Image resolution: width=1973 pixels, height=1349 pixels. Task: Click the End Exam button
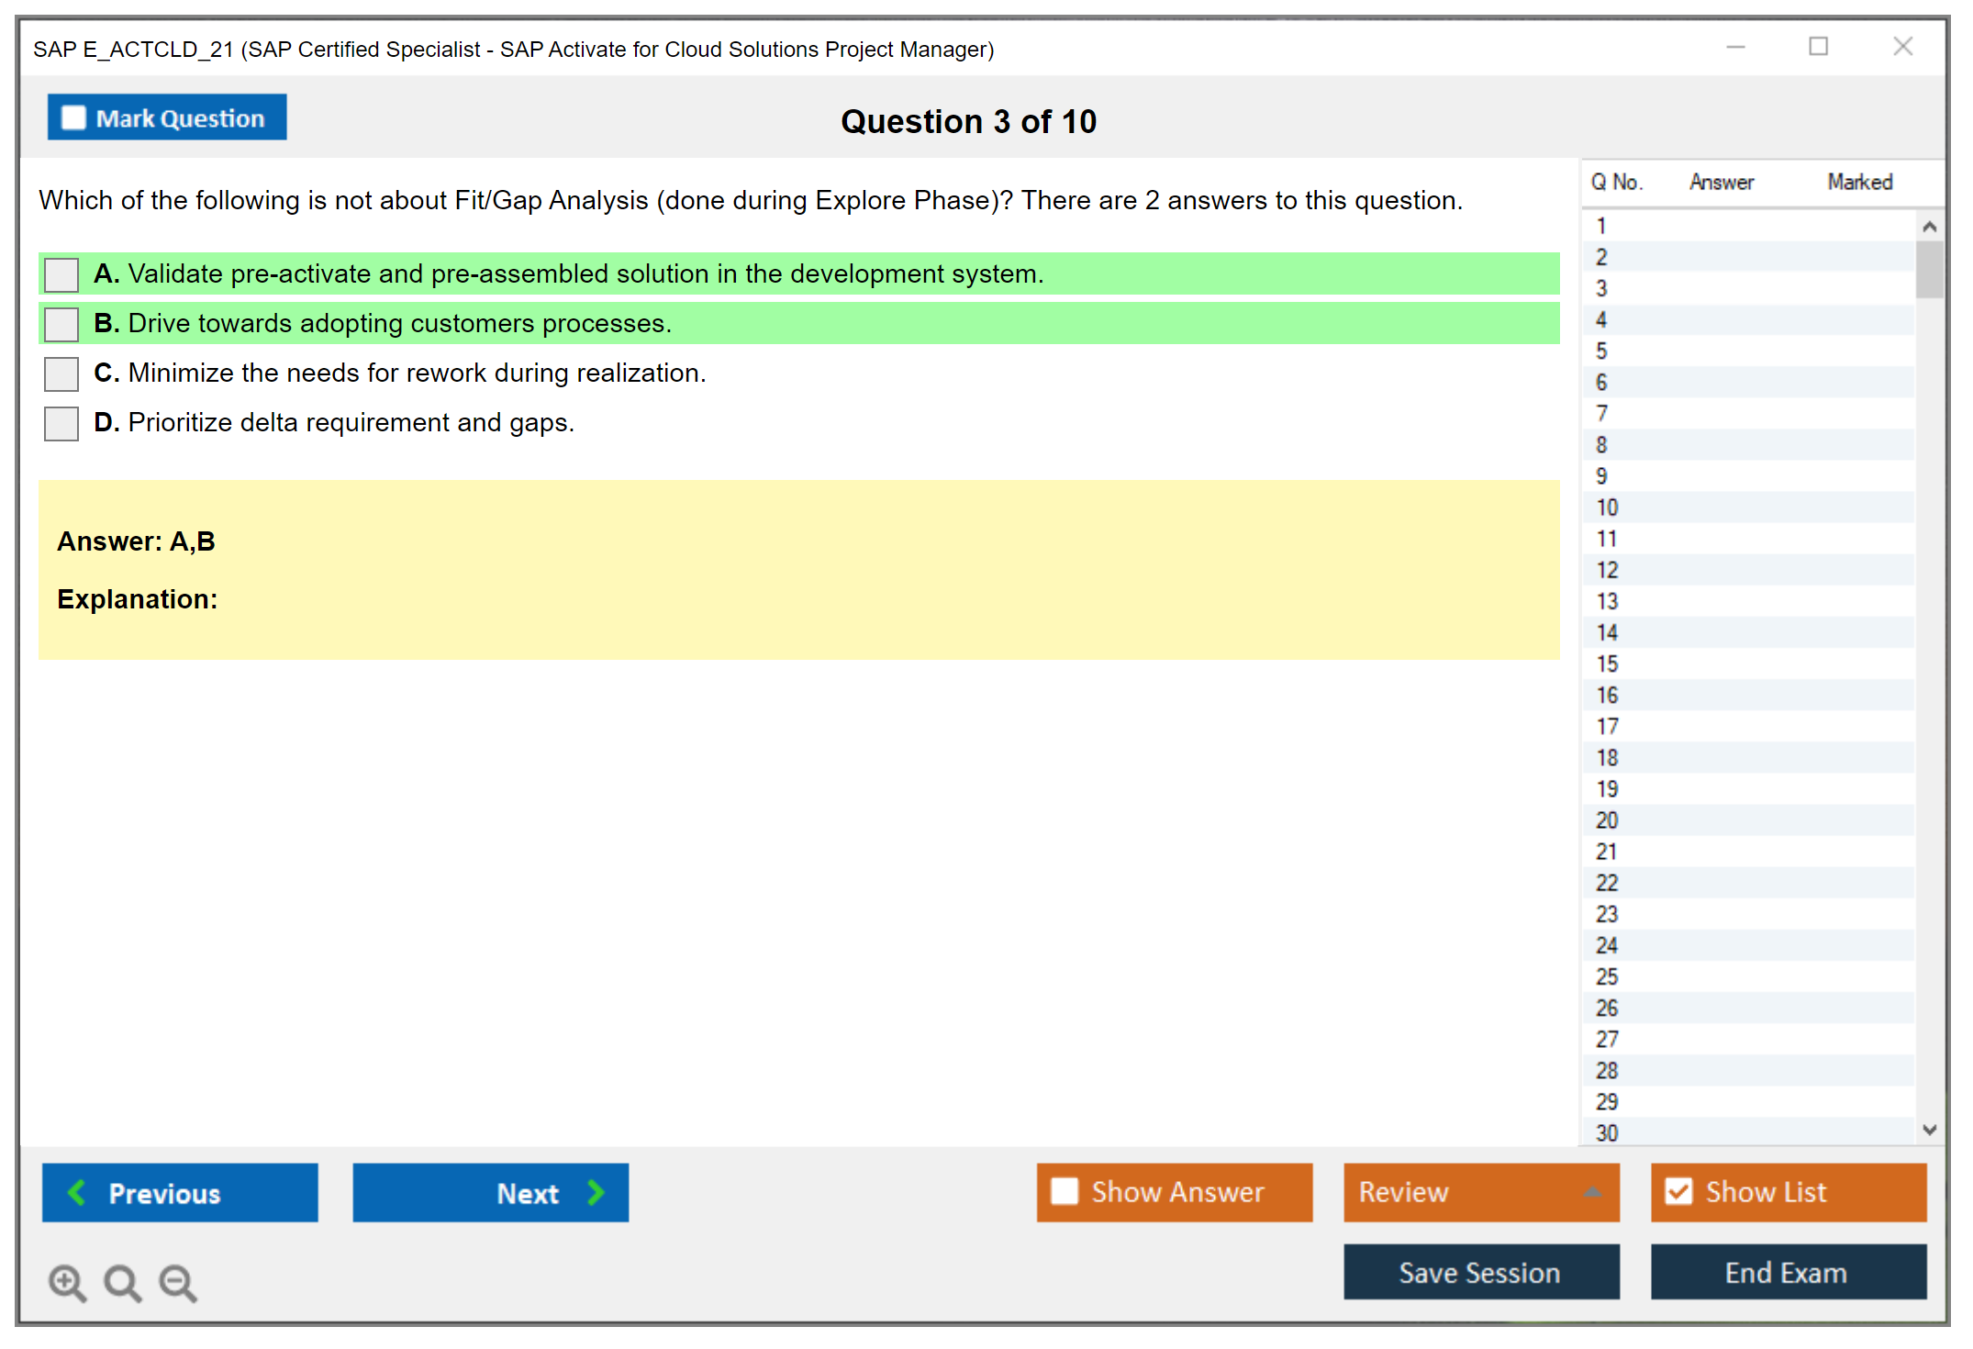click(x=1787, y=1272)
